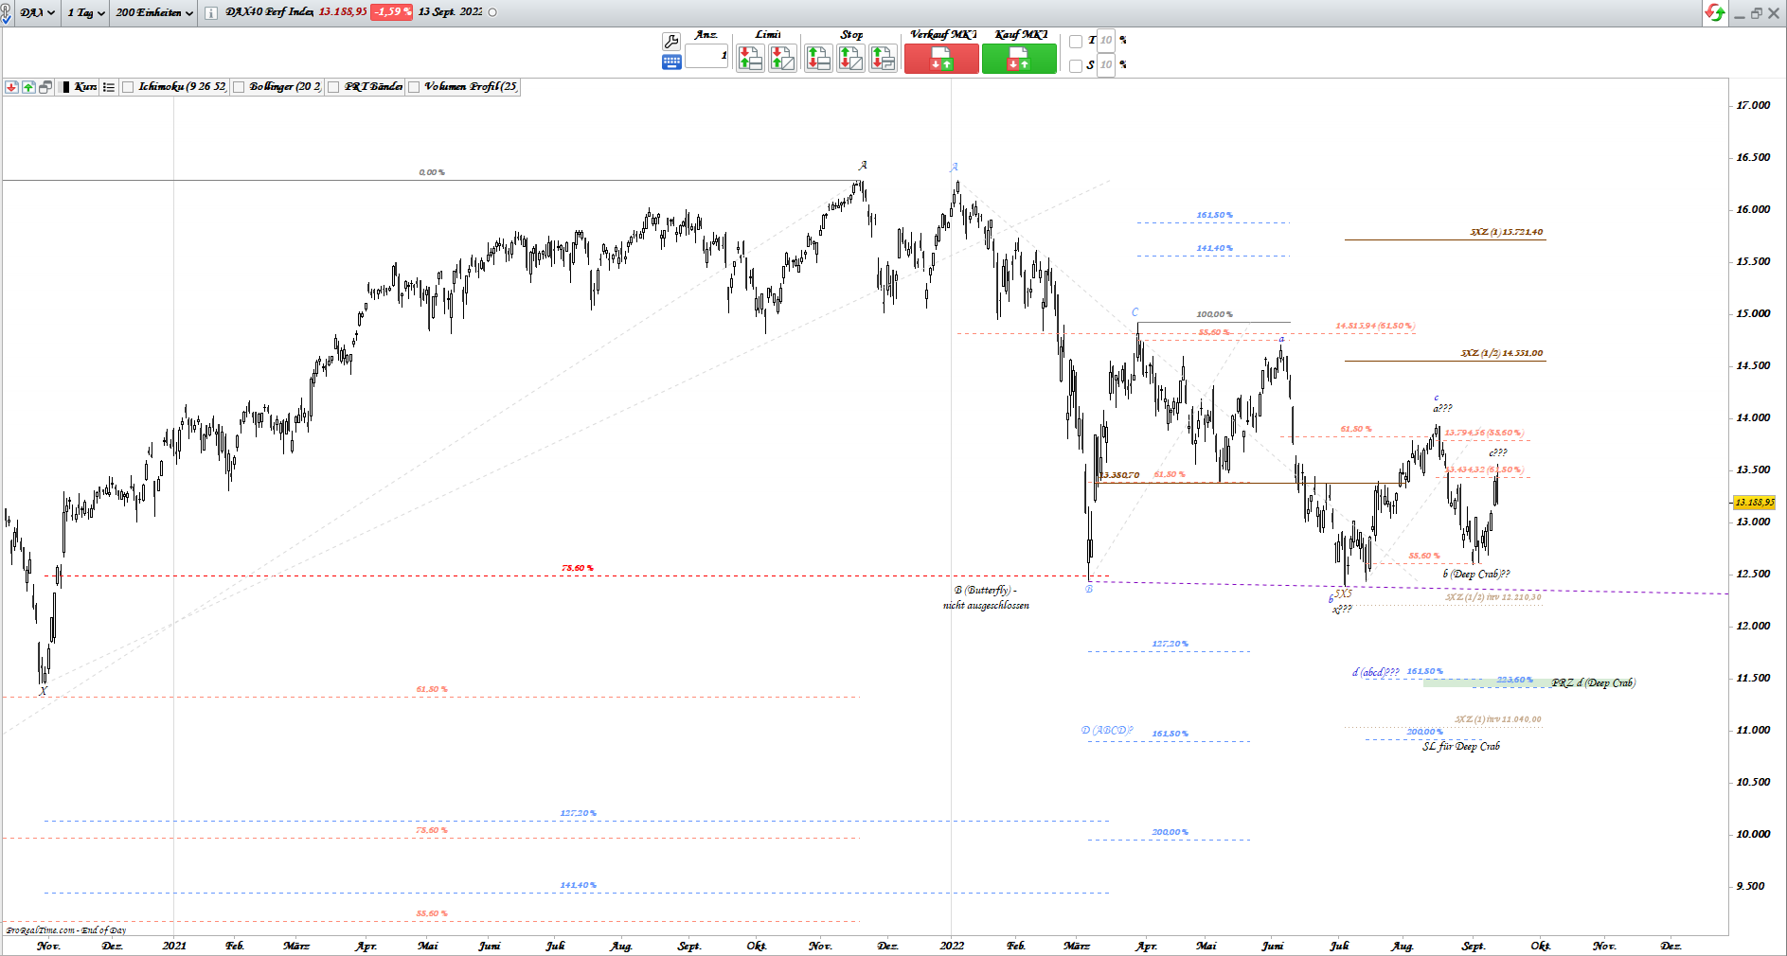Viewport: 1787px width, 956px height.
Task: Click the 13.188,95 price in the header
Action: [x=343, y=12]
